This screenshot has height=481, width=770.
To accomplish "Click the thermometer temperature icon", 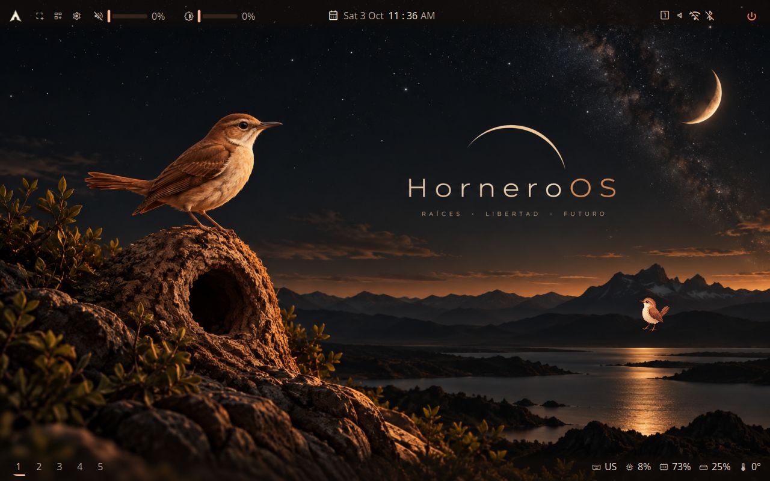I will (x=744, y=467).
